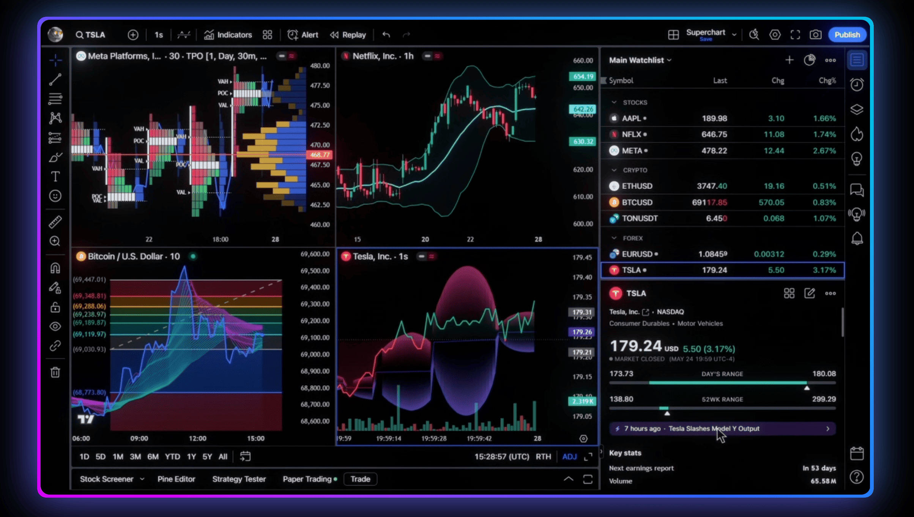Open the 1s interval selector

coord(159,35)
